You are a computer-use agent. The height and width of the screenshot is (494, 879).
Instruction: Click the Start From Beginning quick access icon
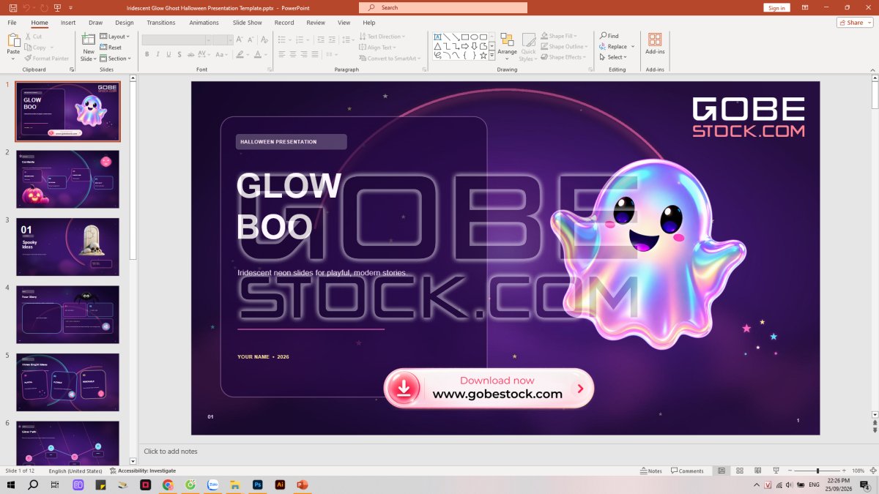(x=59, y=7)
